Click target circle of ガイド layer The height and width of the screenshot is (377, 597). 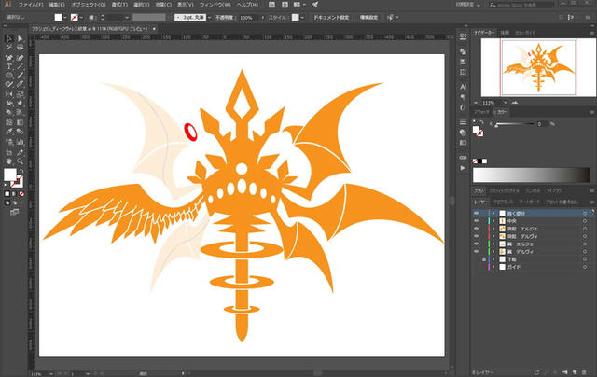pos(585,267)
